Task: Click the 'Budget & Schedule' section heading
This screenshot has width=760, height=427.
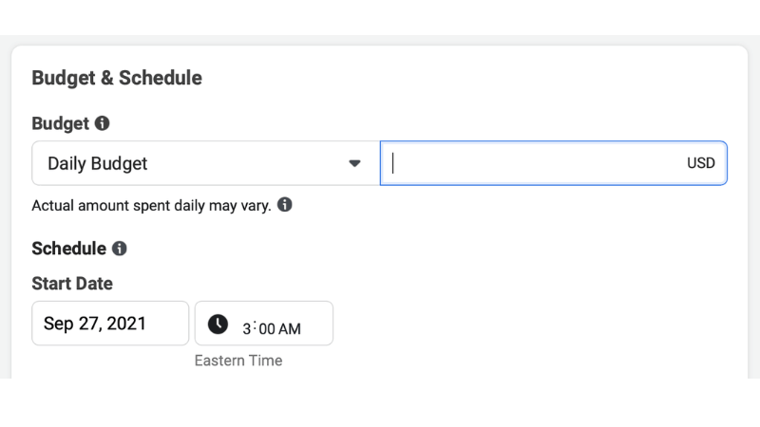Action: [x=117, y=78]
